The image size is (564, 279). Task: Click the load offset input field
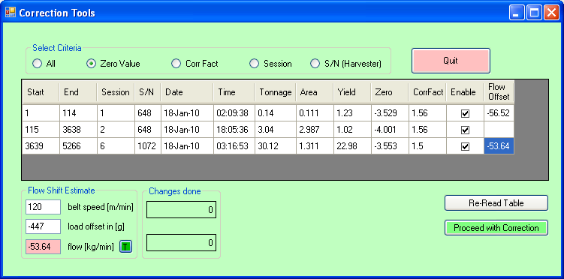point(43,227)
